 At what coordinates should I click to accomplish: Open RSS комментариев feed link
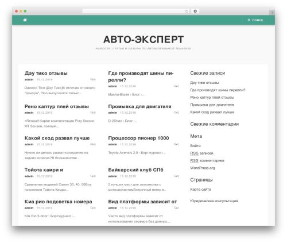tap(207, 161)
